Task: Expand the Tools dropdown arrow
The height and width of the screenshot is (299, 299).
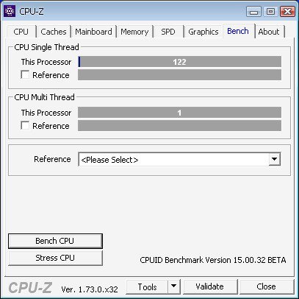Action: tap(173, 286)
